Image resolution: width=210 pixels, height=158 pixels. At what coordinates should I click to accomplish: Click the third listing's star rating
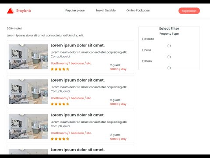tap(60, 139)
